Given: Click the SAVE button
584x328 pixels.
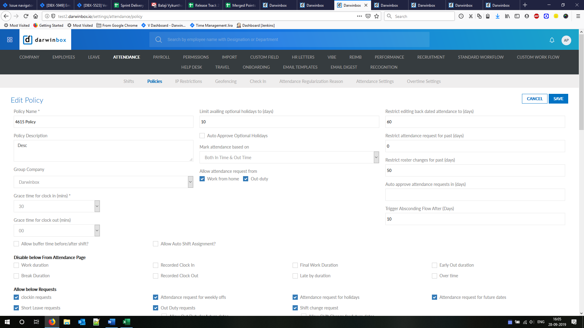Looking at the screenshot, I should 558,99.
